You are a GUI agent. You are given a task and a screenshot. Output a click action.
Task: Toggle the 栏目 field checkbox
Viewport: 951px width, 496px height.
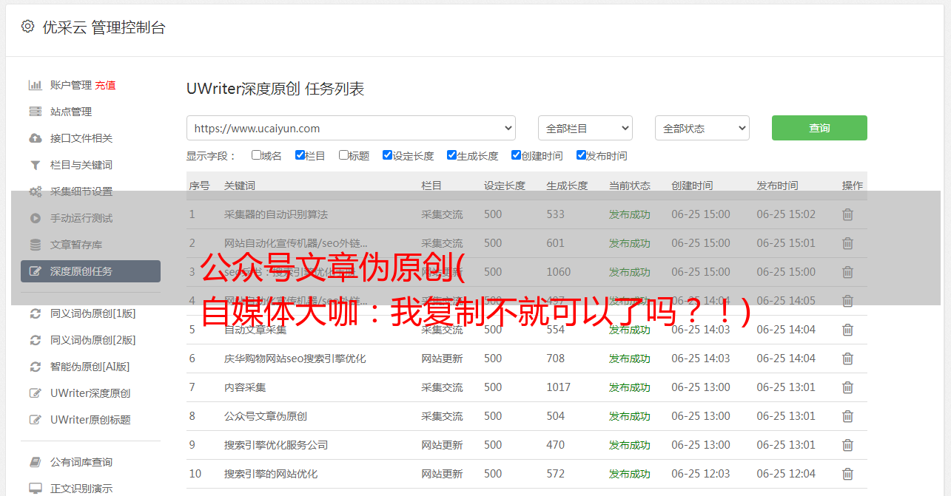click(x=300, y=155)
